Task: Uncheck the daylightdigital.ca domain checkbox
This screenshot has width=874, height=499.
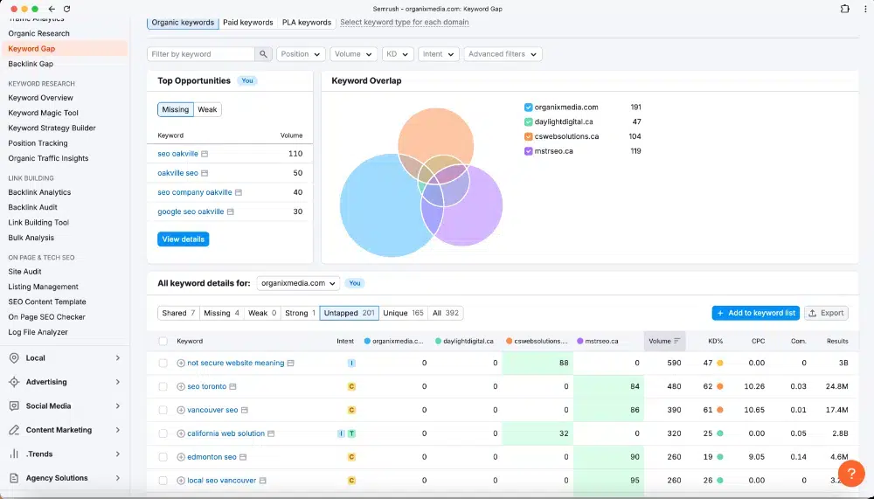Action: [x=529, y=121]
